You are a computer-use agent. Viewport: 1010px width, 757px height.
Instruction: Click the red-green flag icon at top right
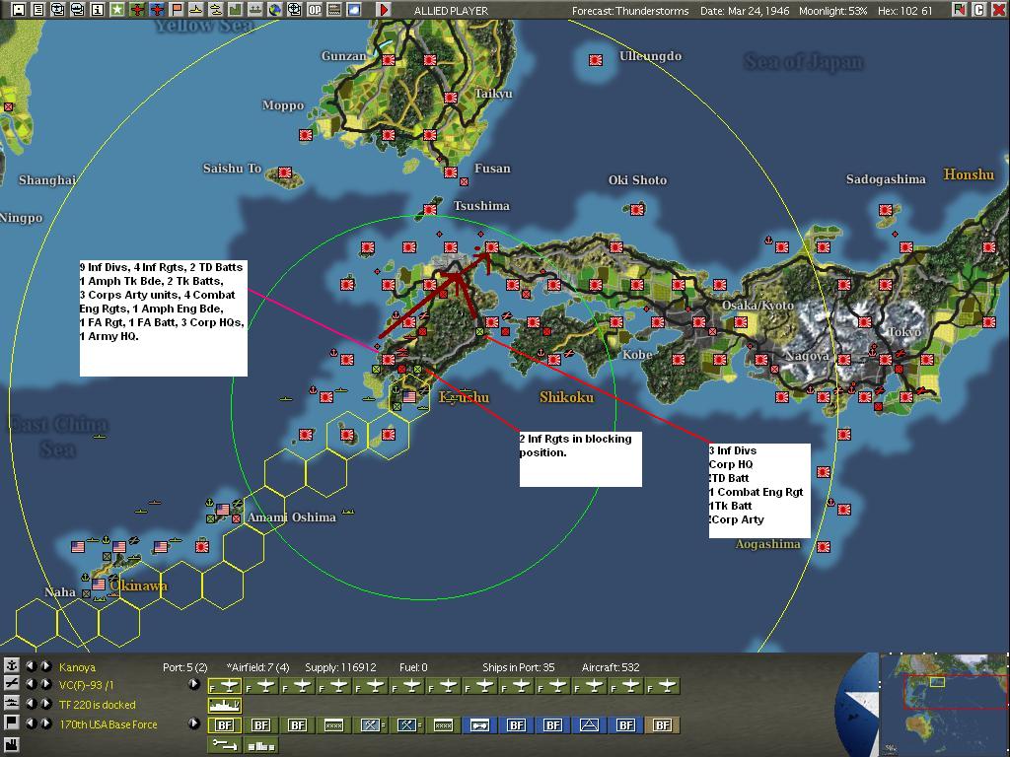959,10
